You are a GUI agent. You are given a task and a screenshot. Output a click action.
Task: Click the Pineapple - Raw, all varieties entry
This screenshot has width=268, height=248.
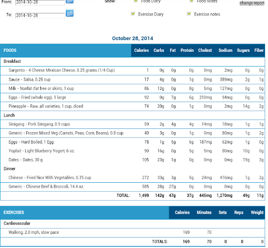[46, 106]
